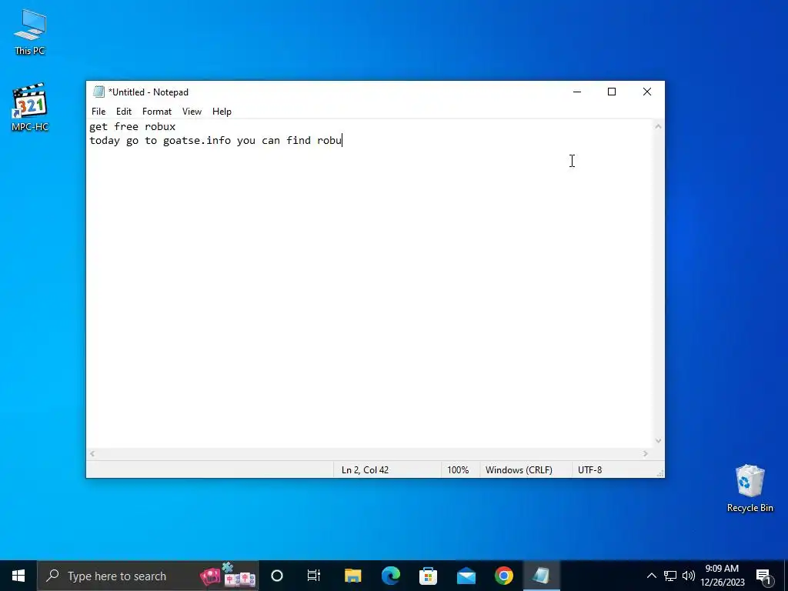Close the Notepad window
788x591 pixels.
click(646, 92)
